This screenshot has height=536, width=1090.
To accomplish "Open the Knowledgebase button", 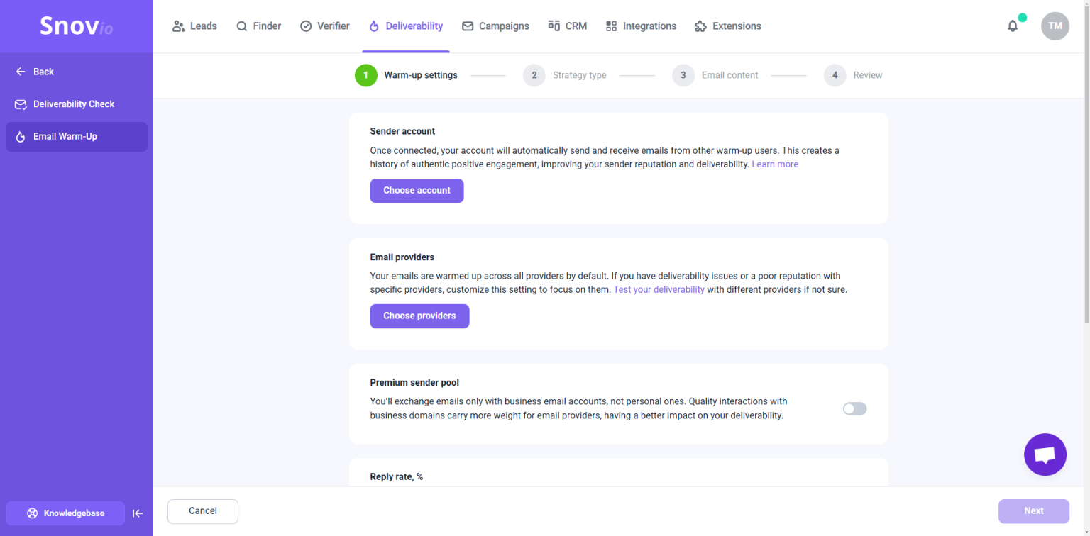I will click(65, 513).
